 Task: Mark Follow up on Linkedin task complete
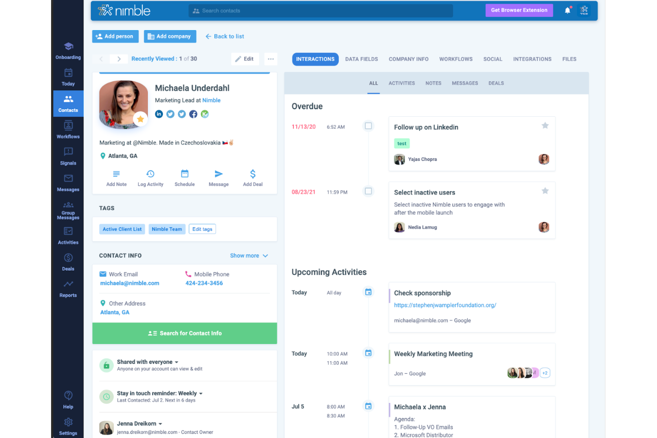point(368,126)
